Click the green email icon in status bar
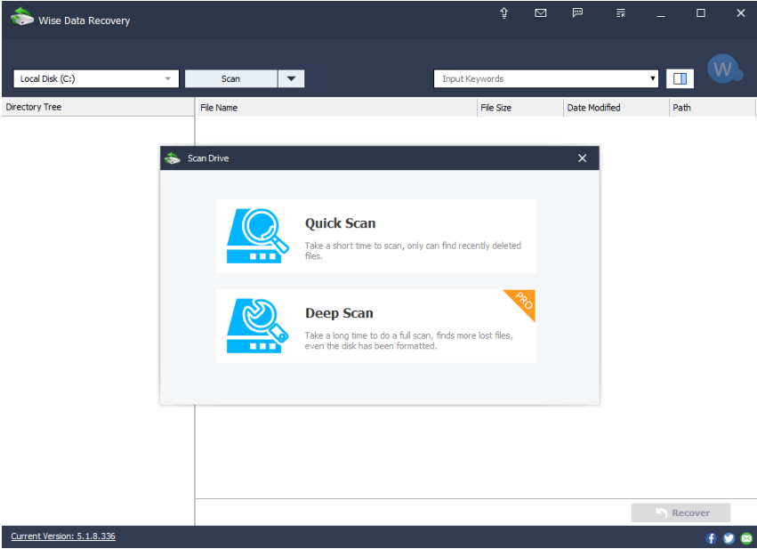 pyautogui.click(x=746, y=537)
